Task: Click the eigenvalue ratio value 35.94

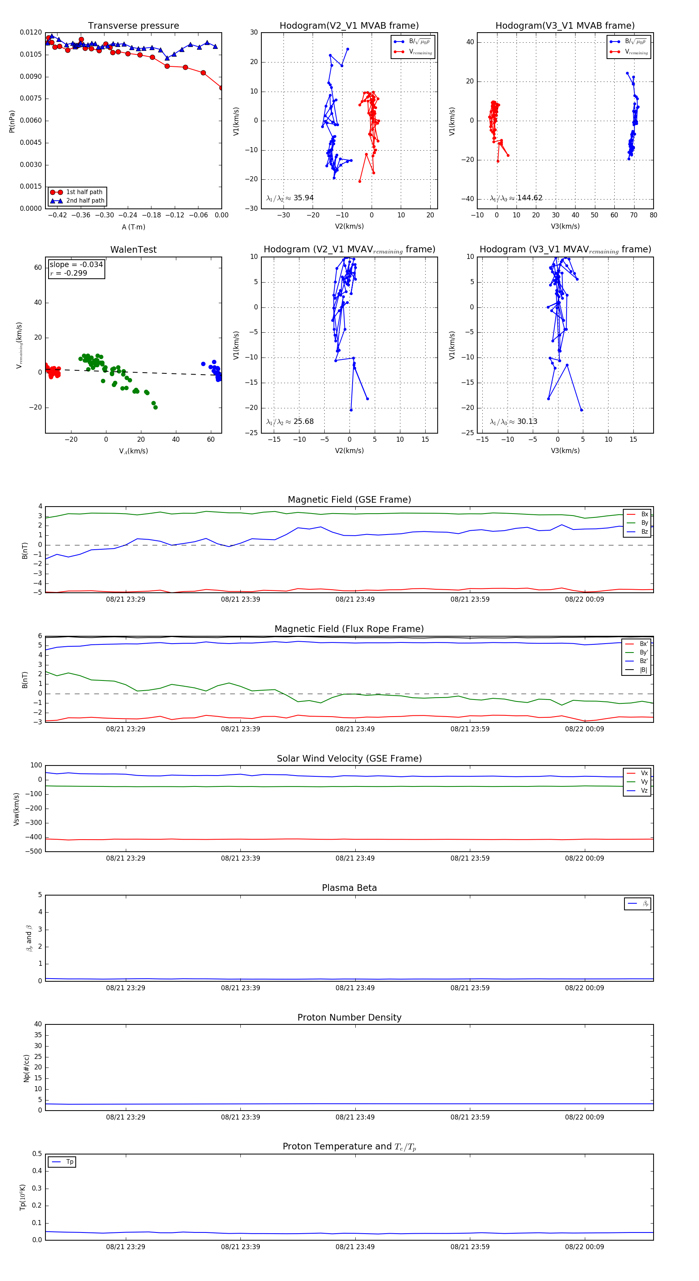Action: 303,198
